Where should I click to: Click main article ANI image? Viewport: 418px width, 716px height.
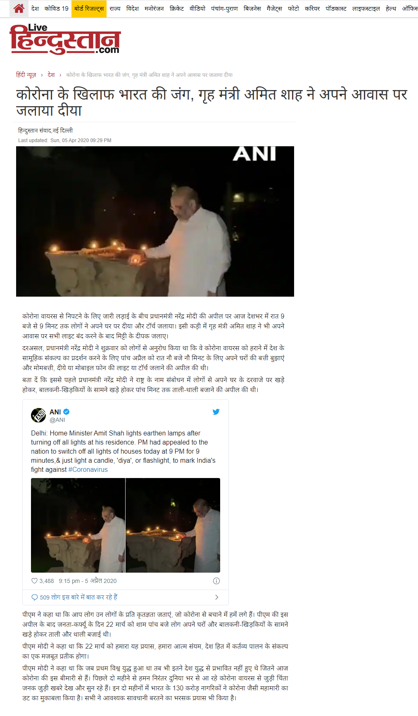coord(155,221)
